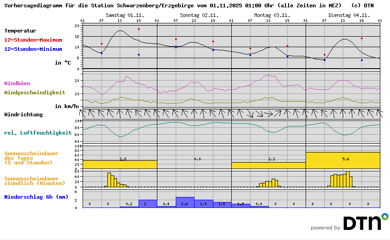Screen dimensions: 390x240
Task: Click the green circle in the DTN logo
Action: (384, 216)
